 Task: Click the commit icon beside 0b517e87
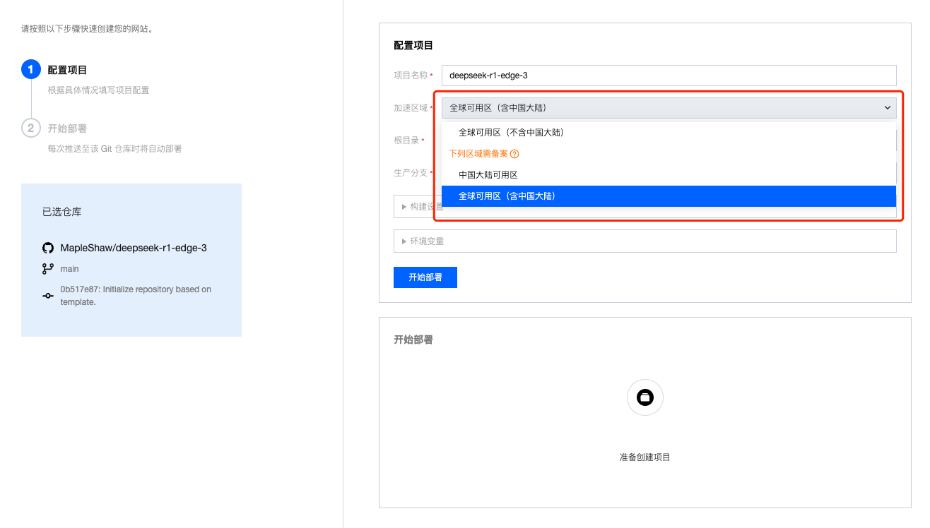47,295
